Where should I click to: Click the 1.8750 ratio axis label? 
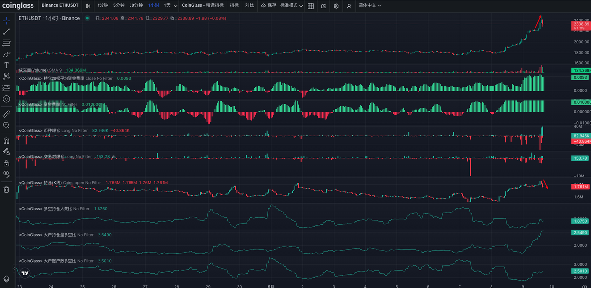click(x=580, y=221)
